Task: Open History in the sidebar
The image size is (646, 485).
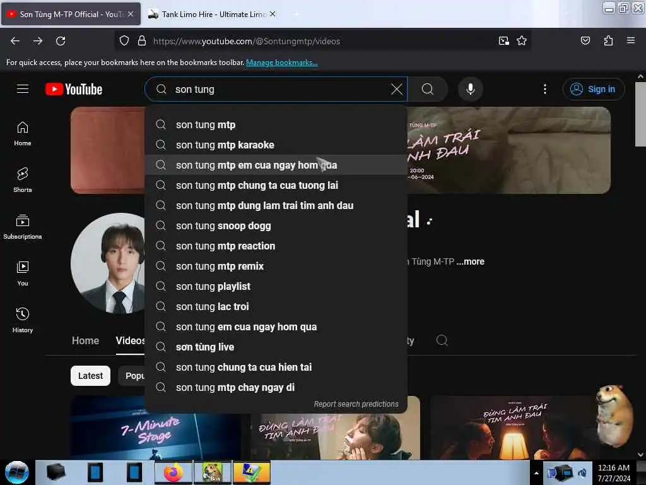Action: point(23,320)
